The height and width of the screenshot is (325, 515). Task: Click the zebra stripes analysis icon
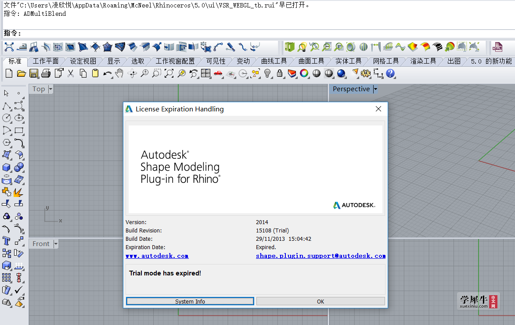(x=437, y=47)
